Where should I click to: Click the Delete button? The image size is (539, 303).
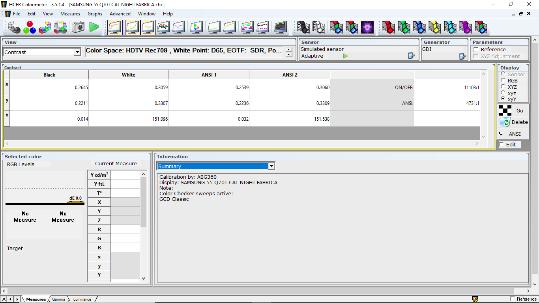(513, 122)
